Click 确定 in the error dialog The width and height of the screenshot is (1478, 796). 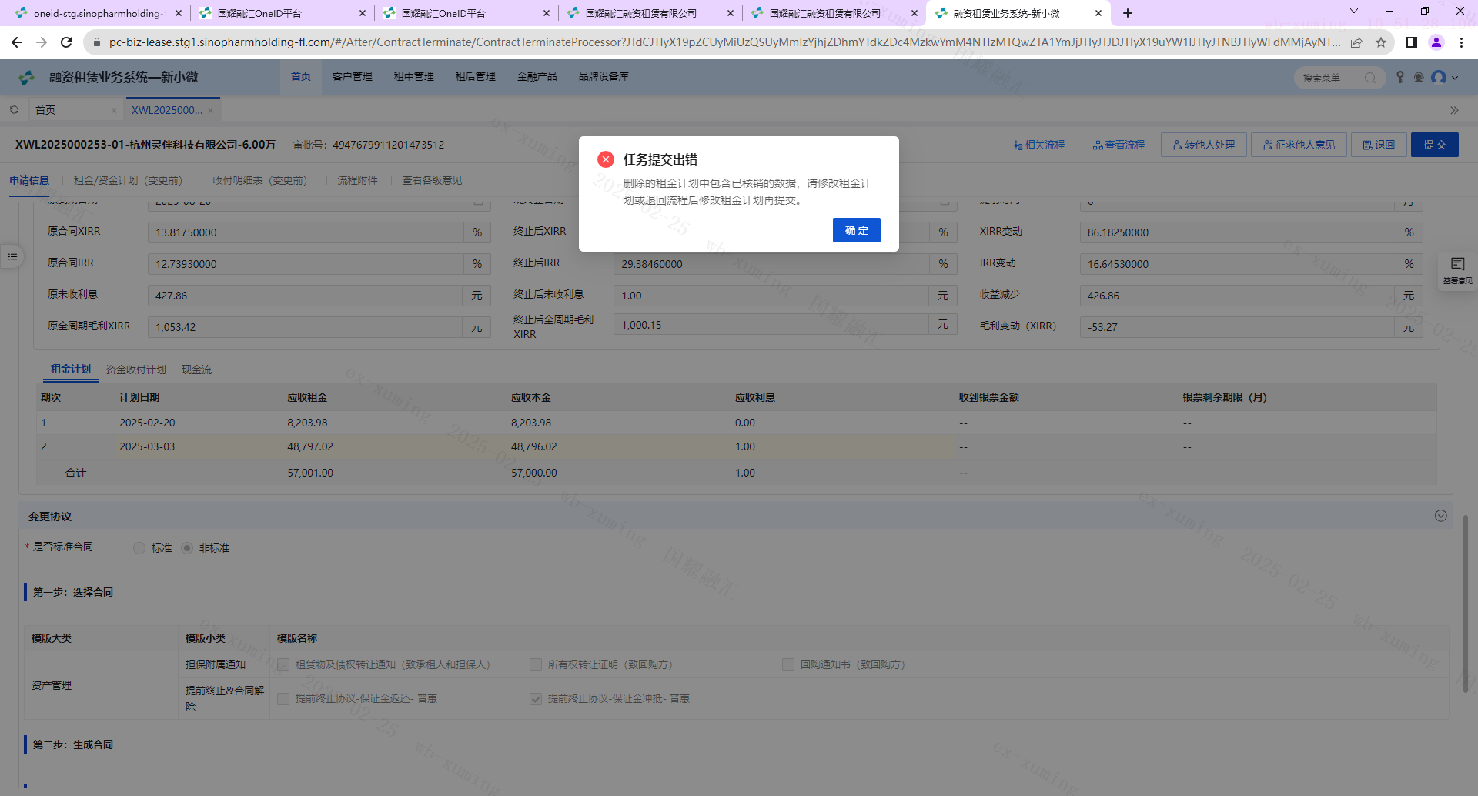click(x=856, y=230)
